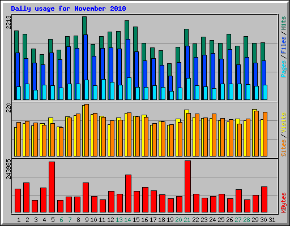Click green weekend day label 13
The width and height of the screenshot is (290, 226).
pos(119,220)
